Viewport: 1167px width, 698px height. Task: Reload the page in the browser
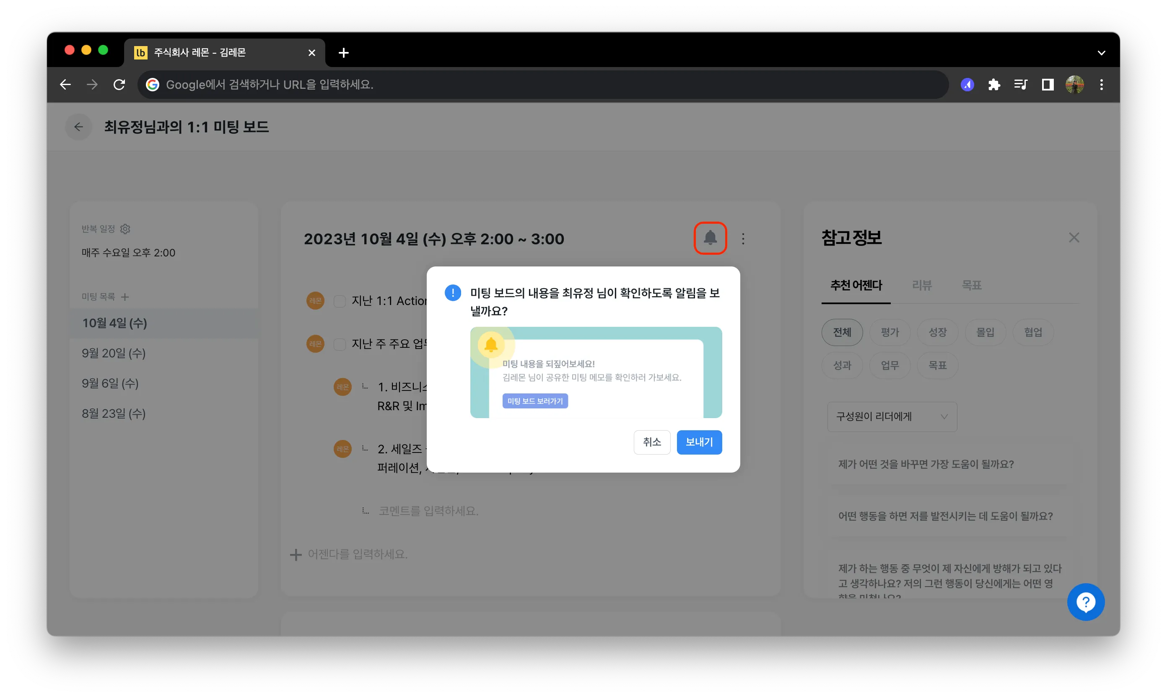pyautogui.click(x=119, y=85)
